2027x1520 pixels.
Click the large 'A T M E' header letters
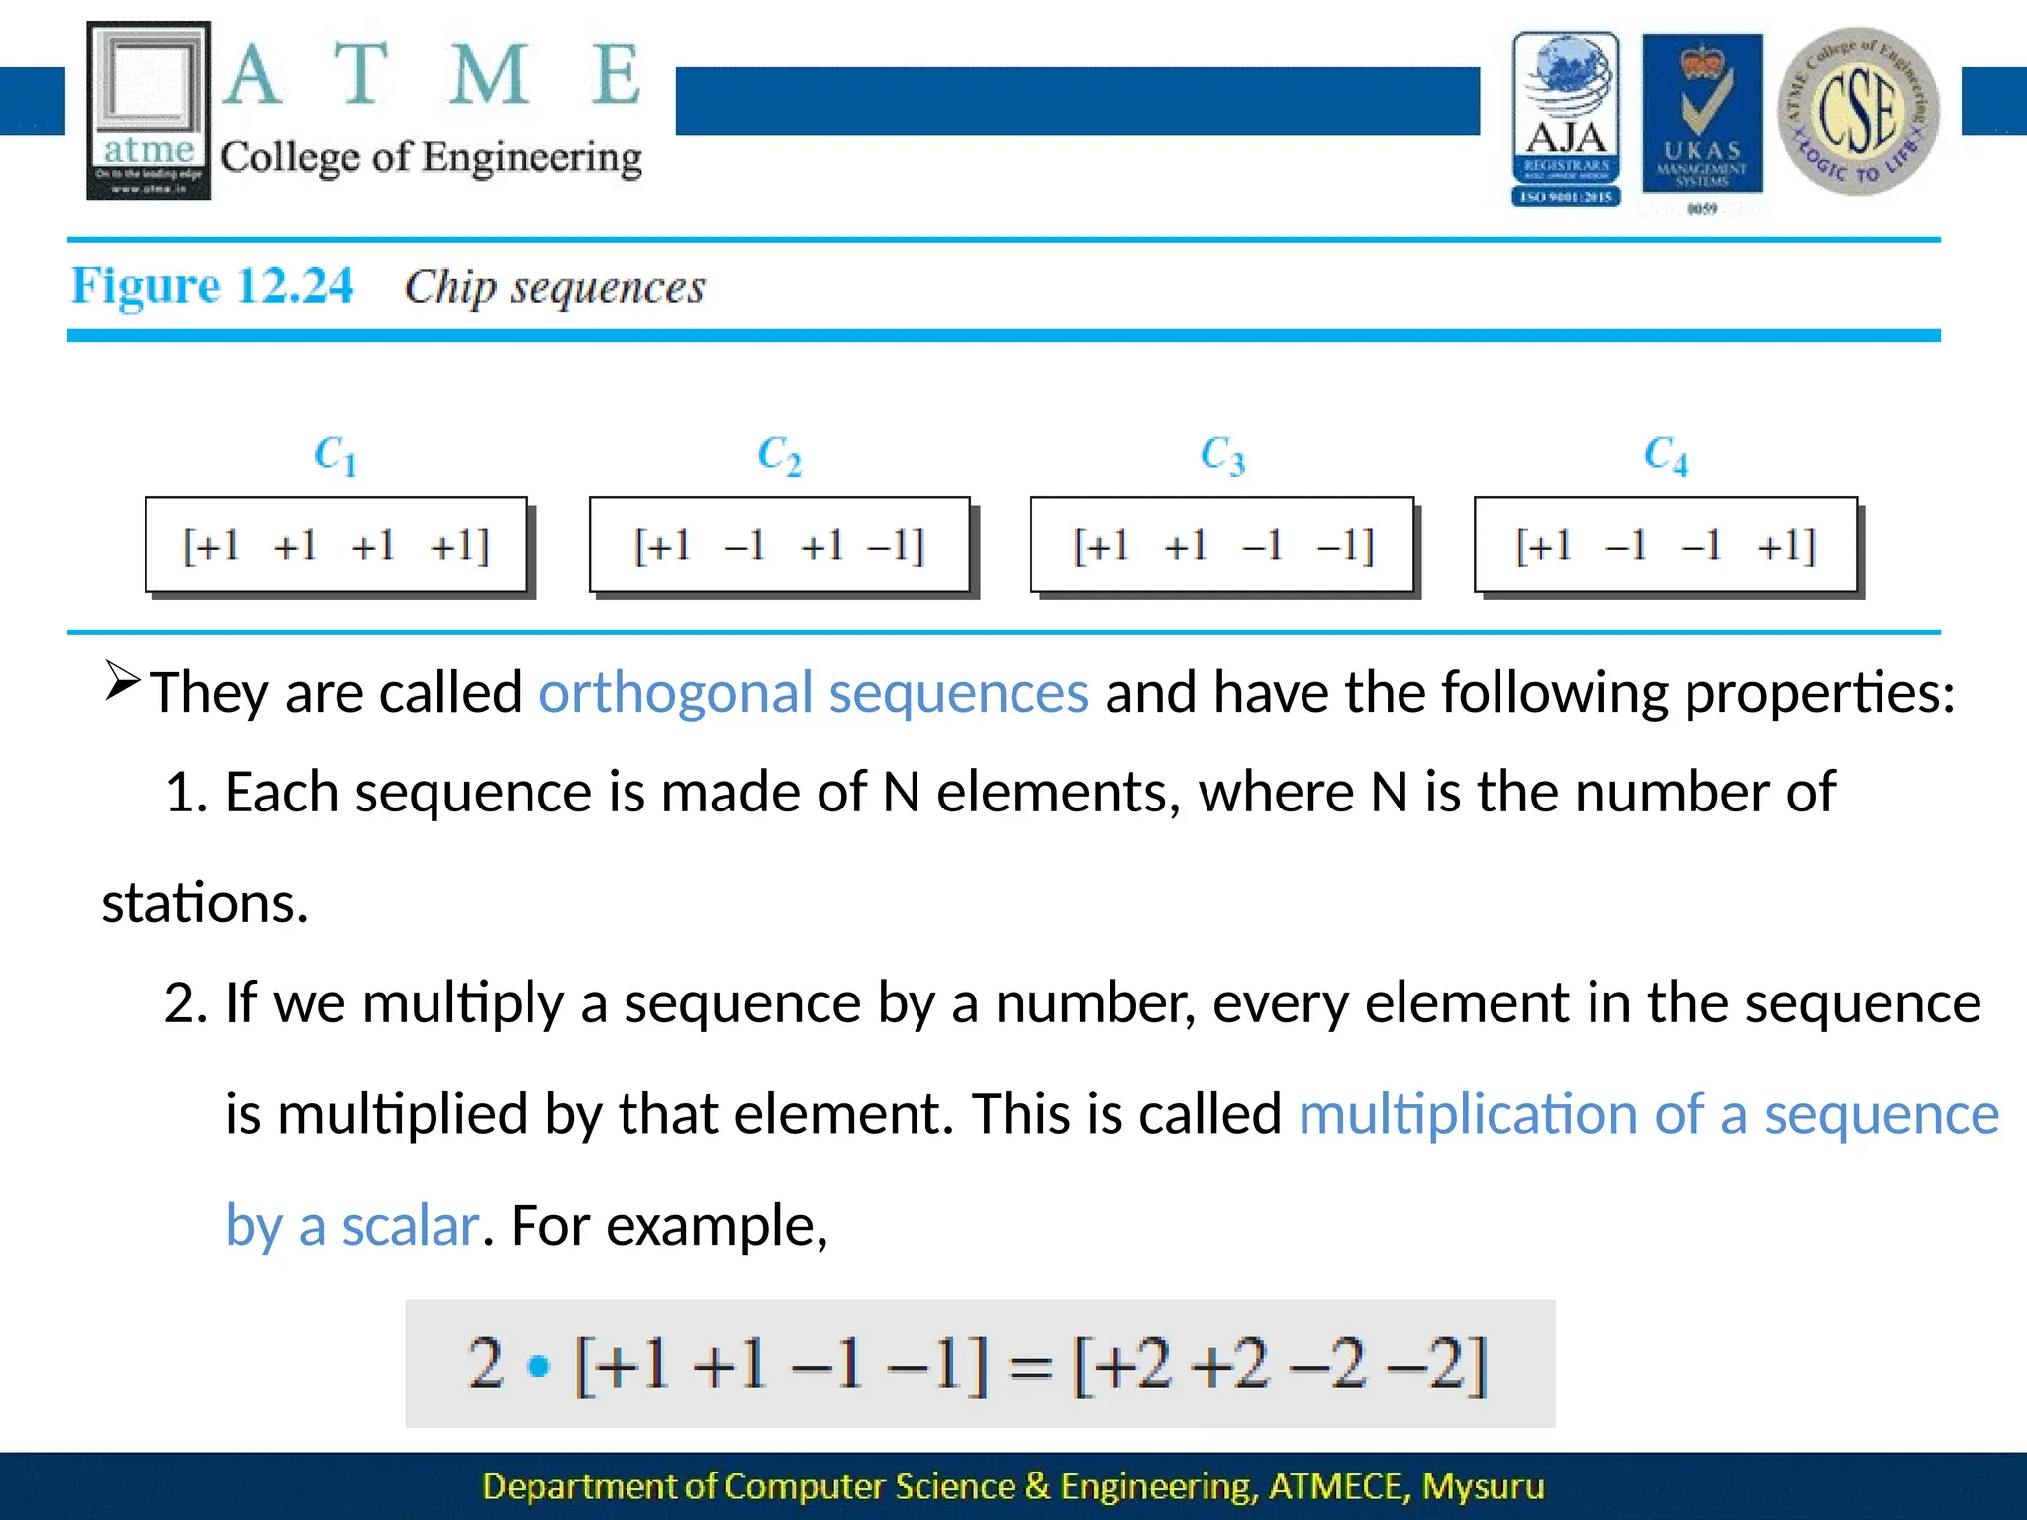[x=432, y=74]
